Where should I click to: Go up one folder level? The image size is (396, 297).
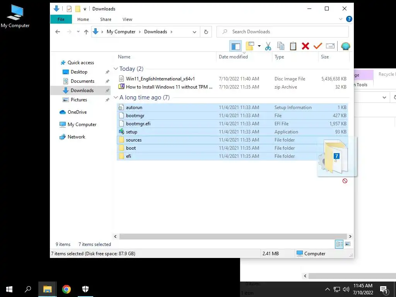[x=86, y=32]
